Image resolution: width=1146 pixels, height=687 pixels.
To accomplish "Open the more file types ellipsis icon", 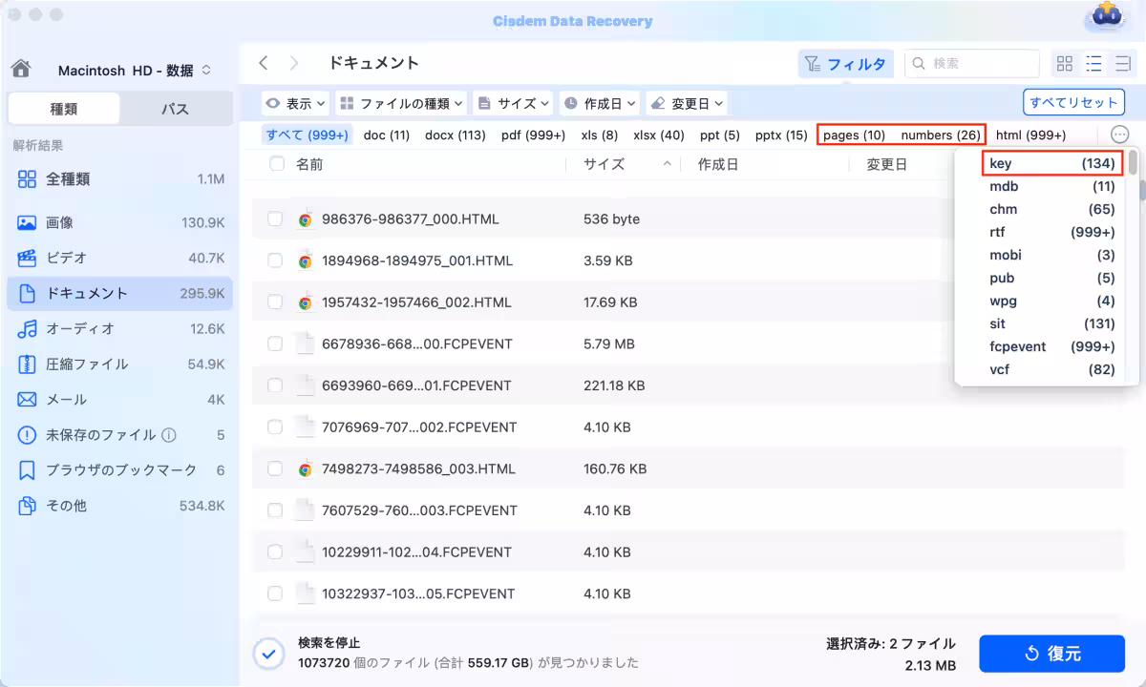I will coord(1119,135).
